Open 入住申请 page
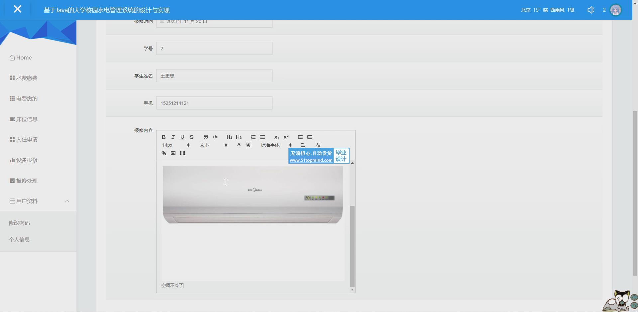This screenshot has width=638, height=312. tap(24, 139)
